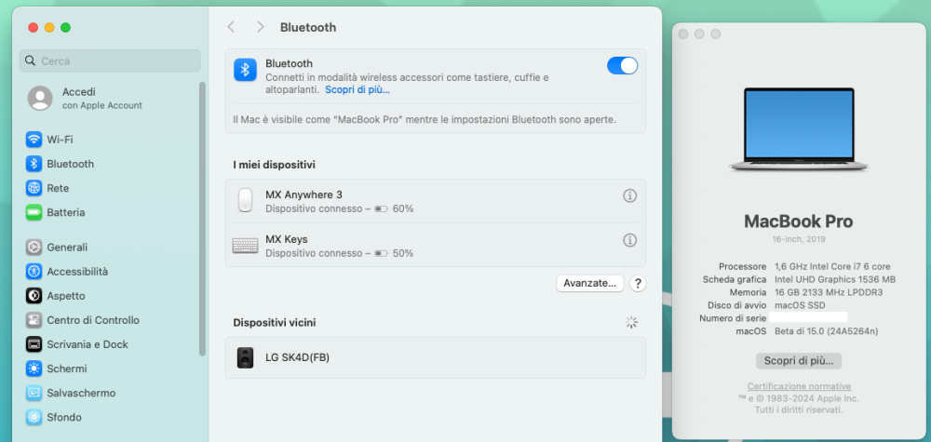Go back with the left chevron

click(x=231, y=27)
